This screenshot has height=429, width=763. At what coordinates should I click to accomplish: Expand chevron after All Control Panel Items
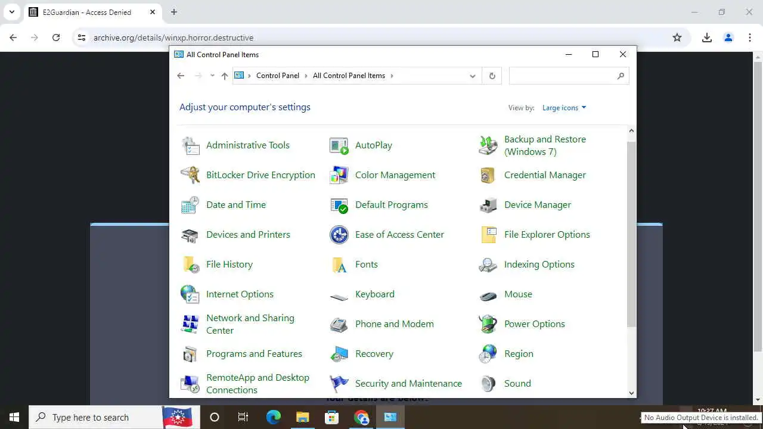392,76
